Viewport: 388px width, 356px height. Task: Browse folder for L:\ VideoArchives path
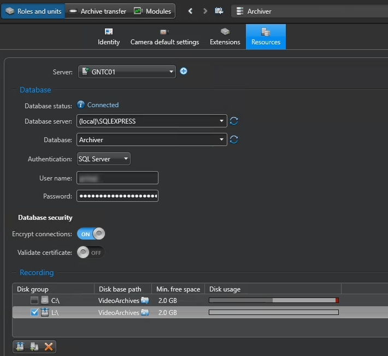[145, 312]
